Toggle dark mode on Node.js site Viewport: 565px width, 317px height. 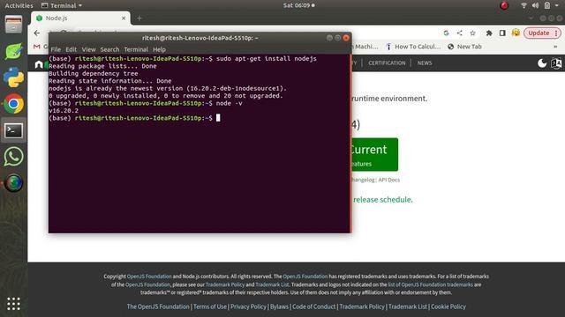click(x=542, y=63)
